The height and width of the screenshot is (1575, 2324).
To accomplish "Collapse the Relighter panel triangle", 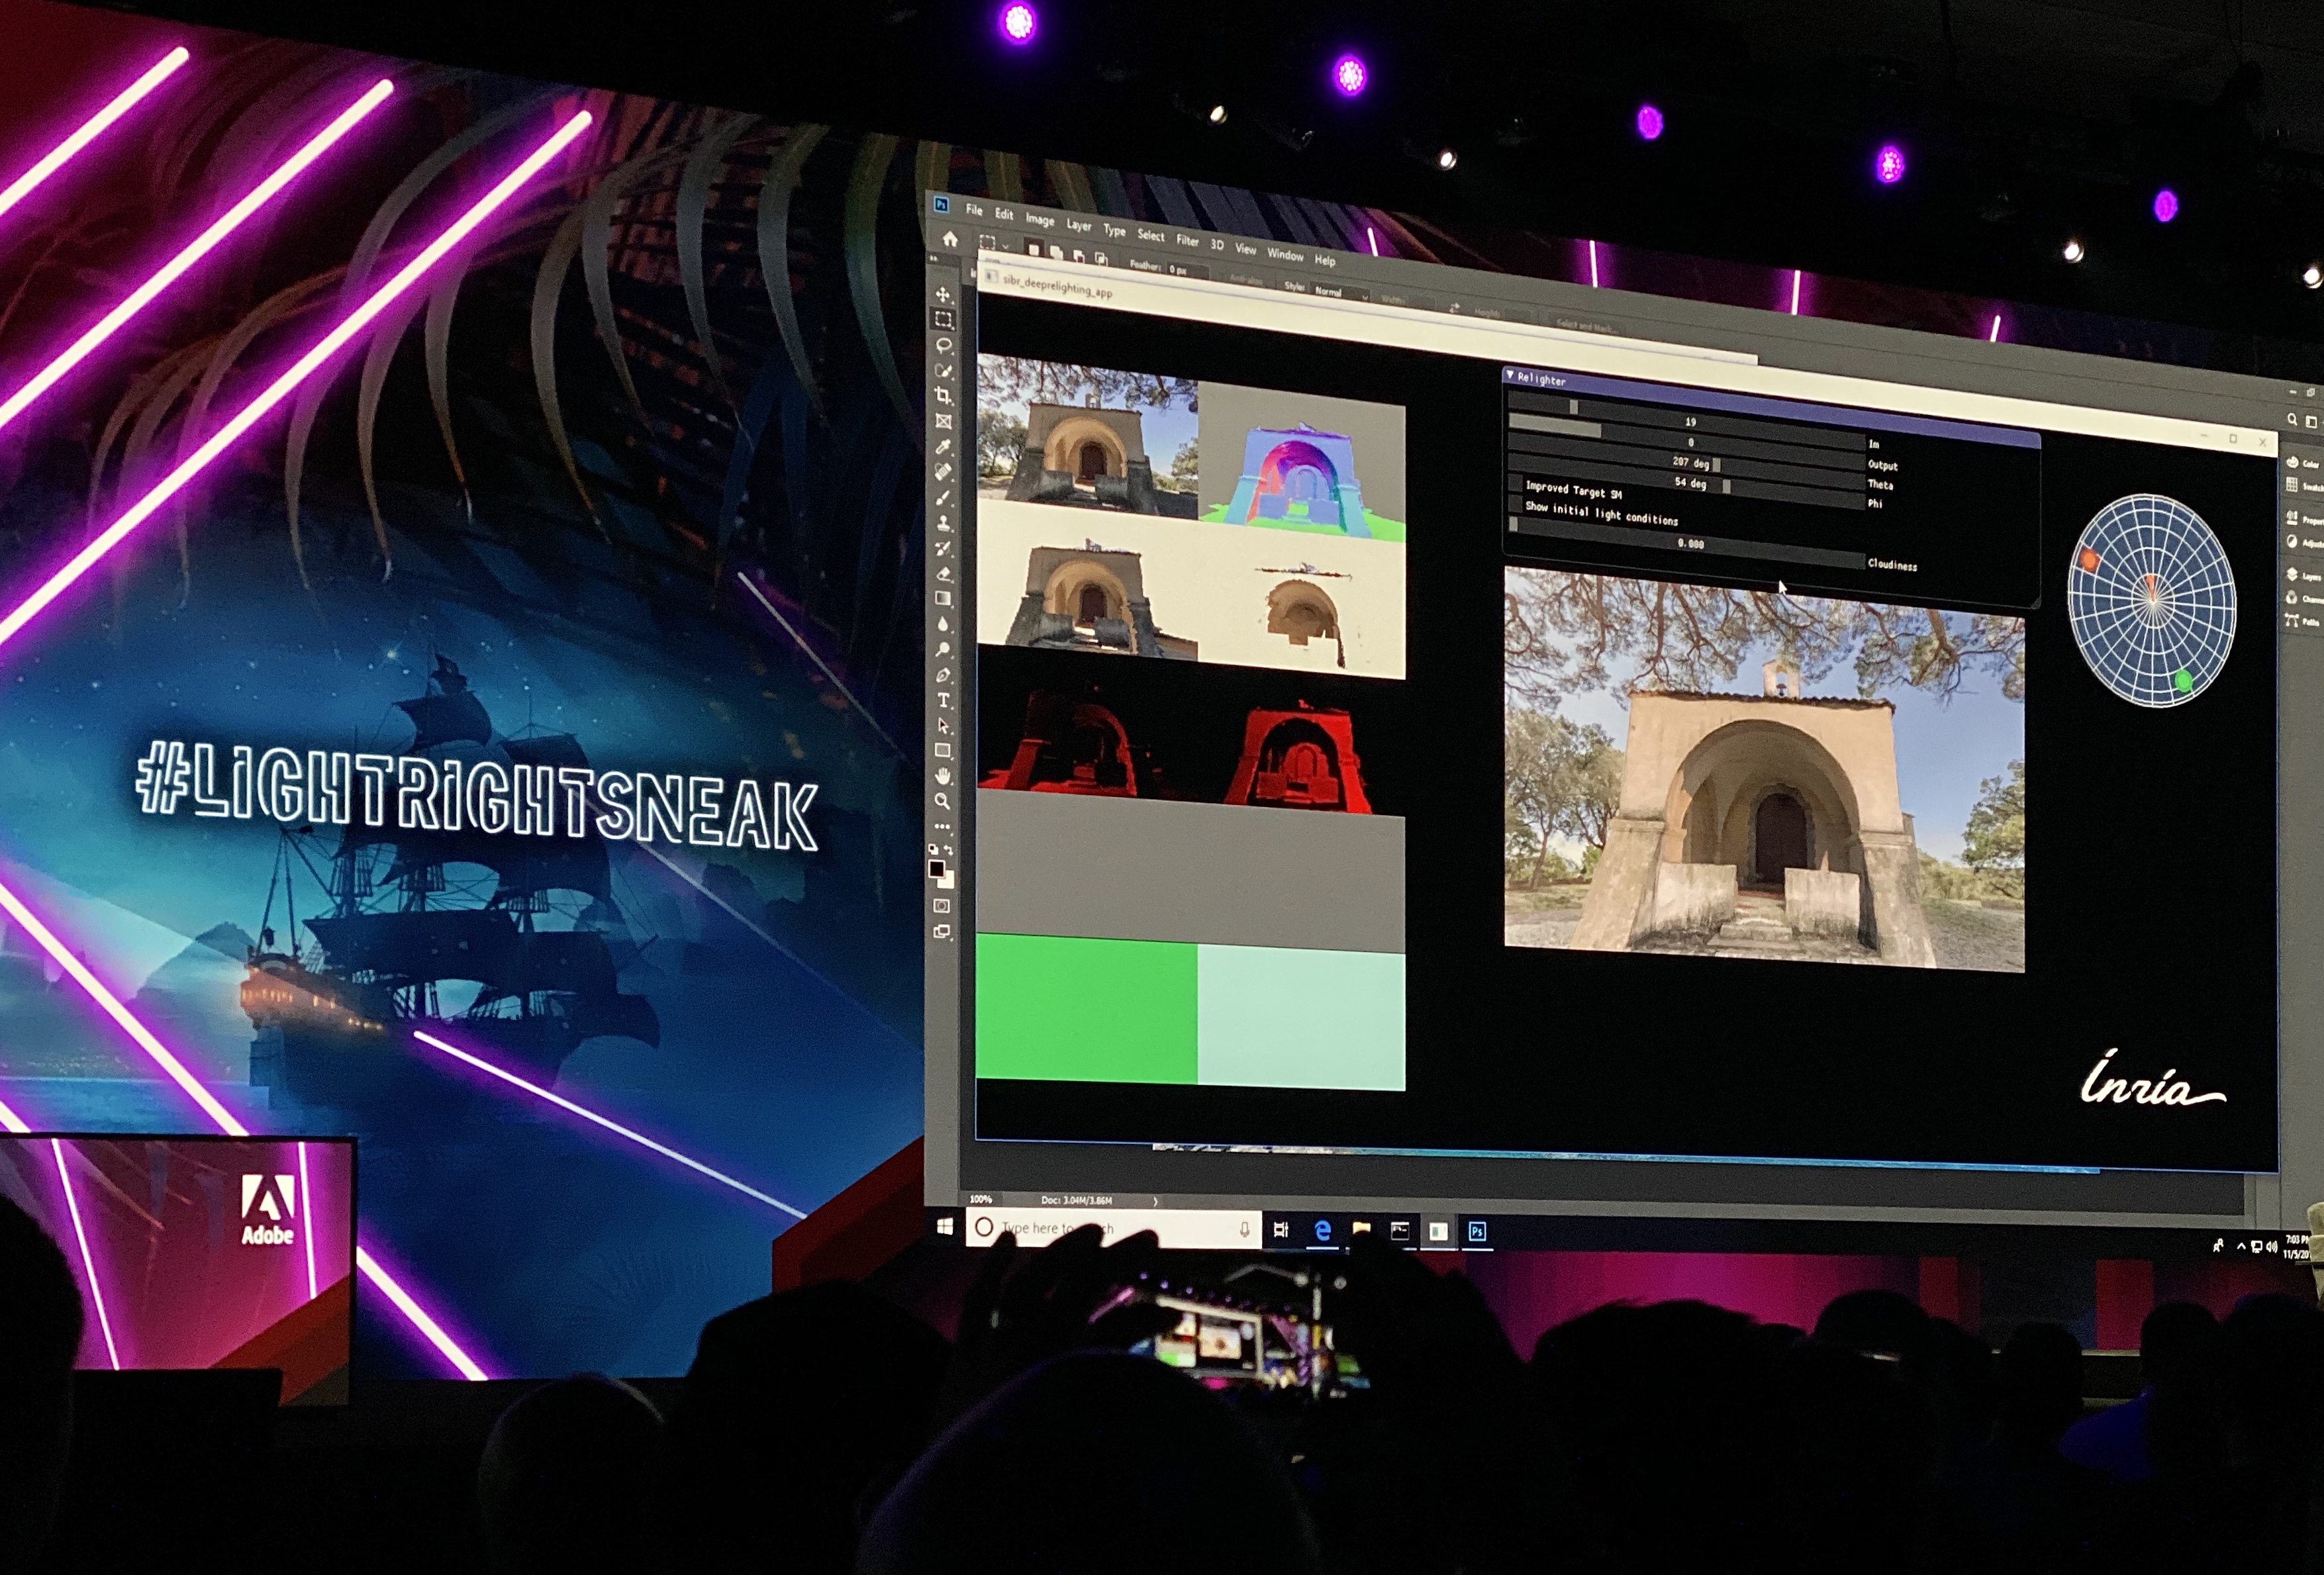I will [1510, 375].
